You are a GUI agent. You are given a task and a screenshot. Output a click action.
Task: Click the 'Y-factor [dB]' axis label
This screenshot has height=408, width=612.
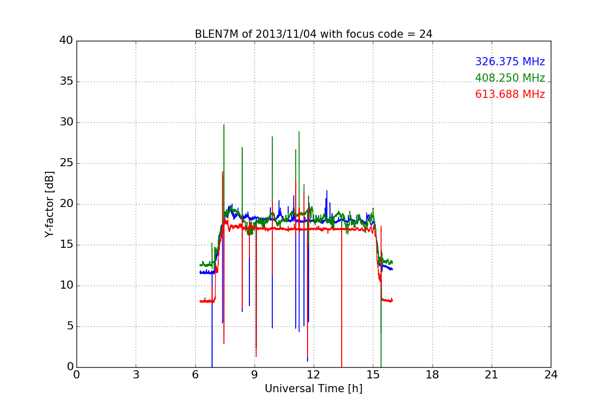pyautogui.click(x=49, y=204)
